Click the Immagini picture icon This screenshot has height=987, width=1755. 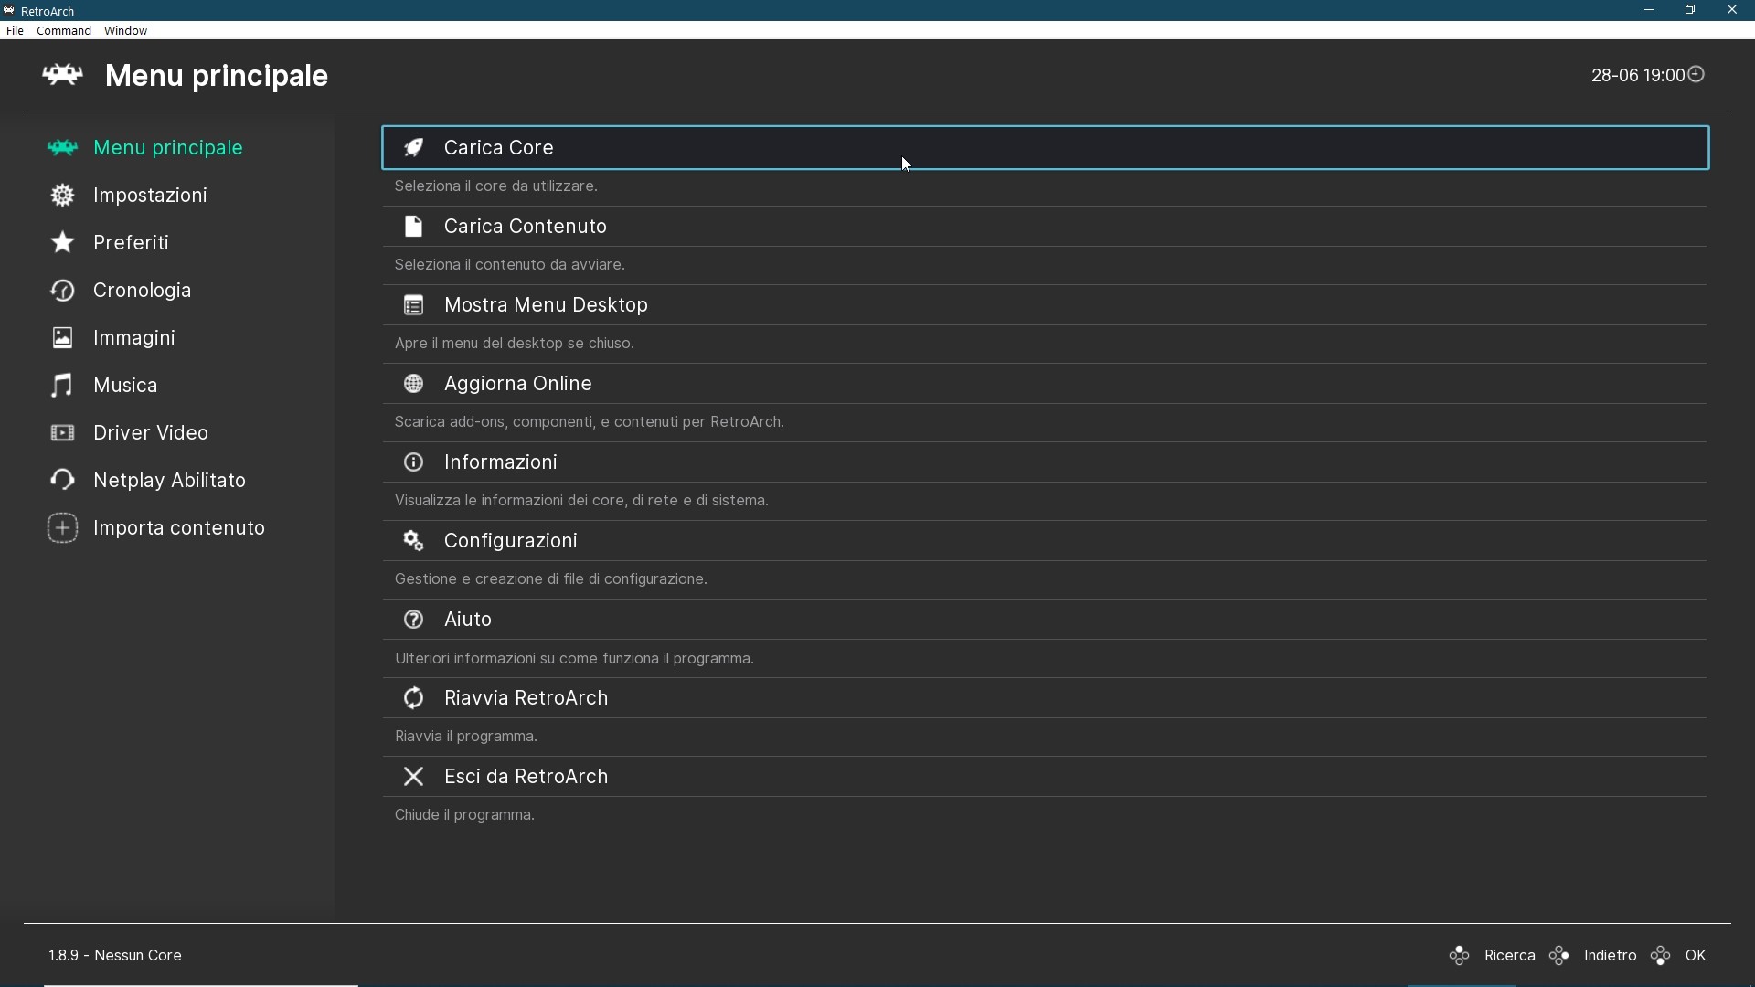coord(62,338)
